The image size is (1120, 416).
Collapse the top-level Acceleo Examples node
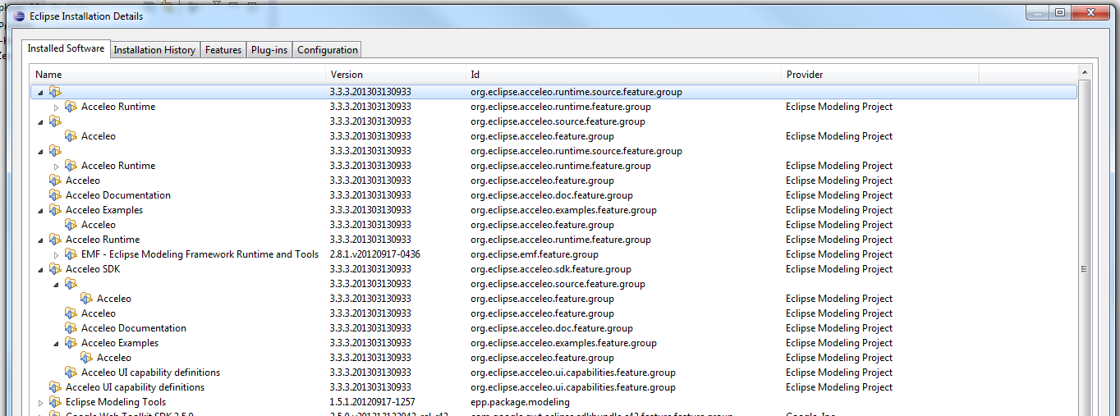(40, 211)
